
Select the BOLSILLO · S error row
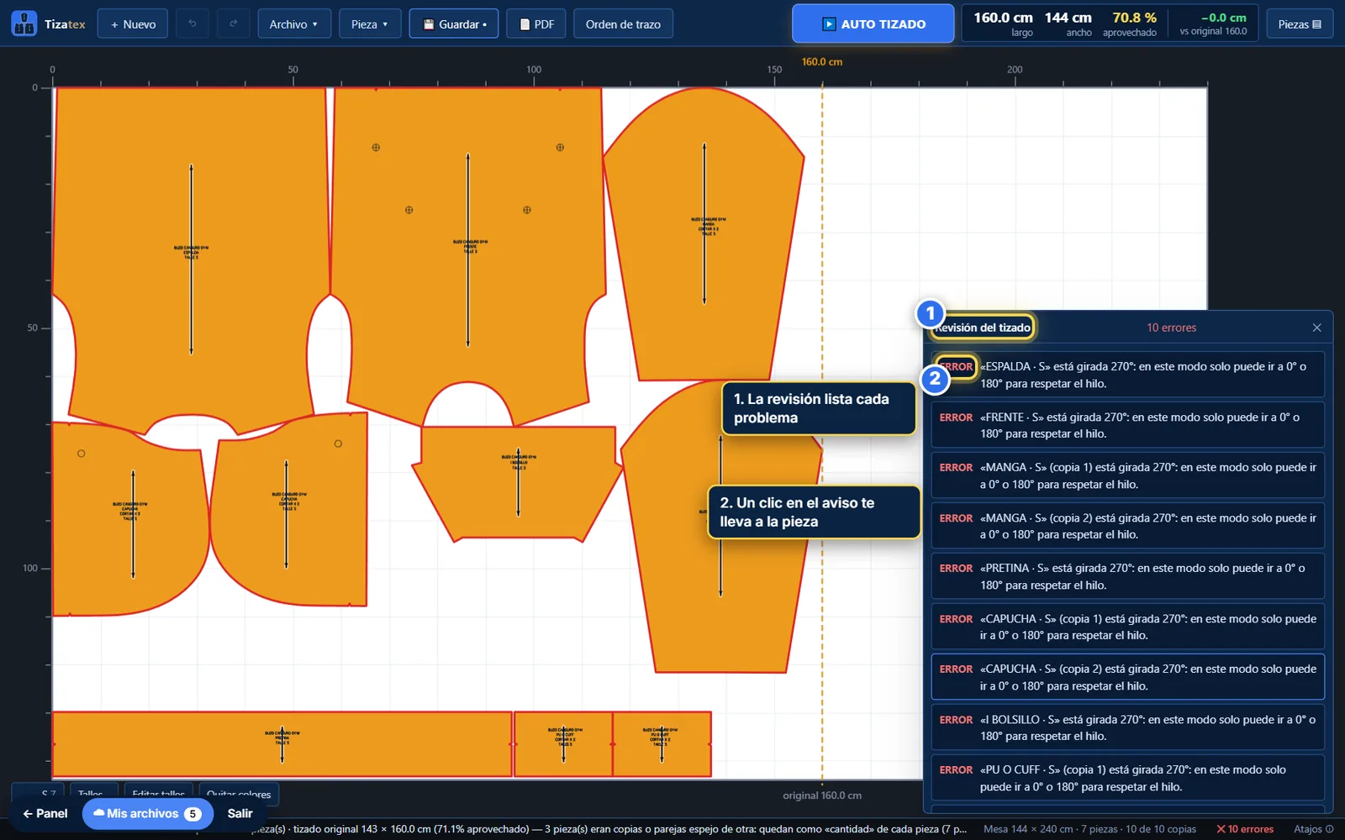coord(1127,727)
